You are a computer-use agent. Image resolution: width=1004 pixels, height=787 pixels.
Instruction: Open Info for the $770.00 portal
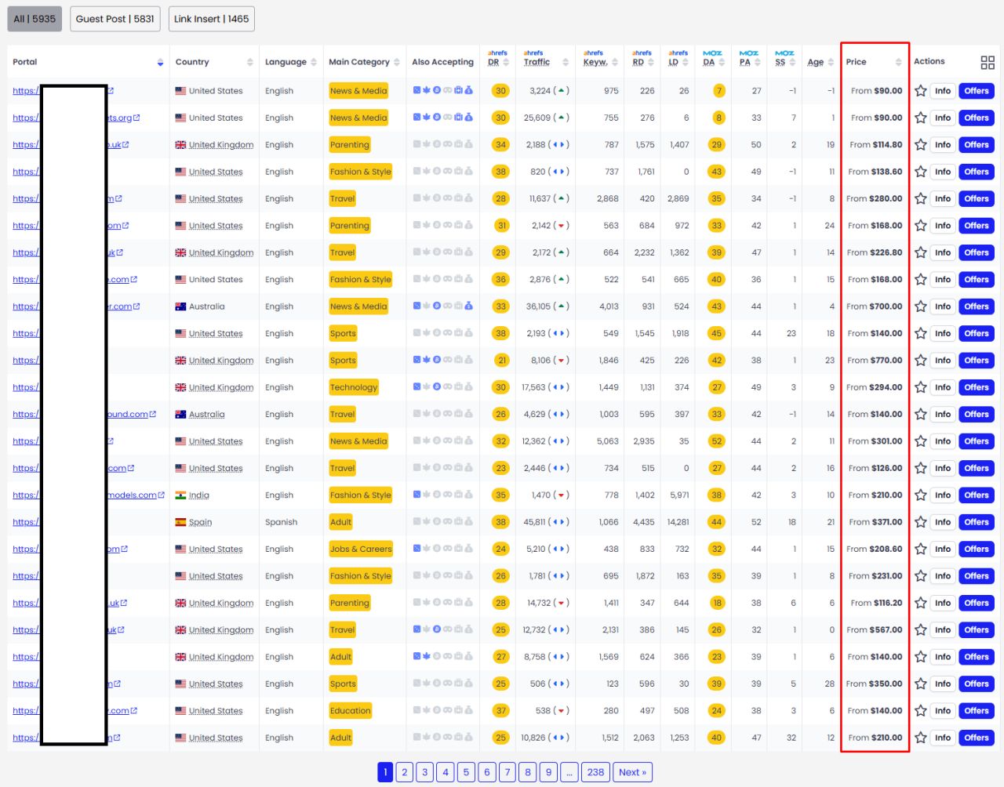(x=942, y=361)
